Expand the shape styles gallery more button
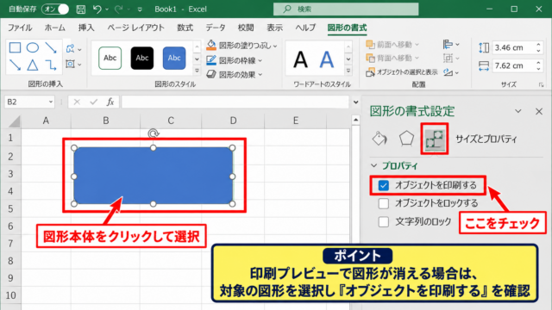The height and width of the screenshot is (310, 552). pyautogui.click(x=198, y=71)
